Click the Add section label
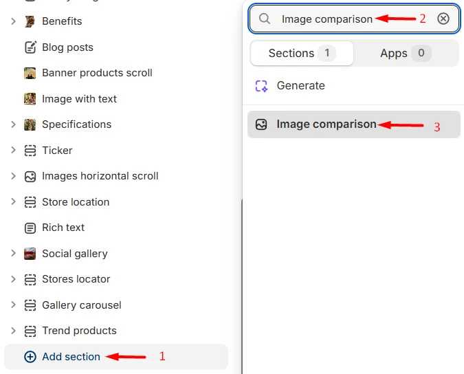Screen dimensions: 464x374 click(71, 357)
